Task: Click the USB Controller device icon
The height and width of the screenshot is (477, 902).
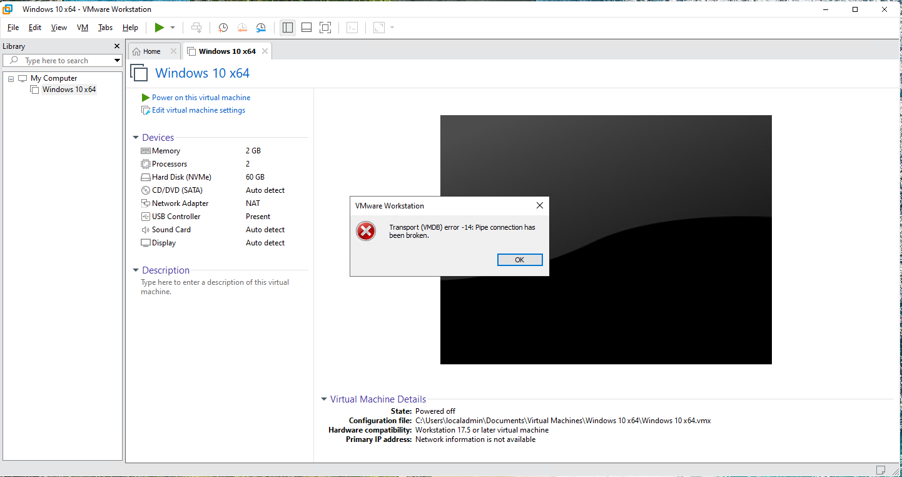Action: pos(146,217)
